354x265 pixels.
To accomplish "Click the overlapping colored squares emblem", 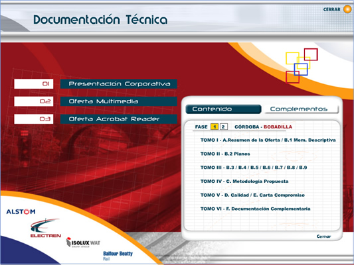I will click(x=302, y=66).
